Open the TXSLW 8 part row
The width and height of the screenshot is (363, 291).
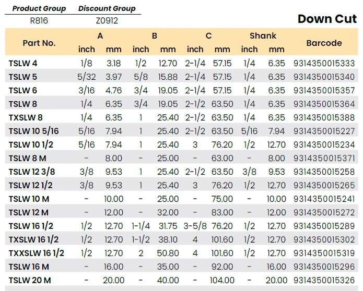tap(26, 118)
